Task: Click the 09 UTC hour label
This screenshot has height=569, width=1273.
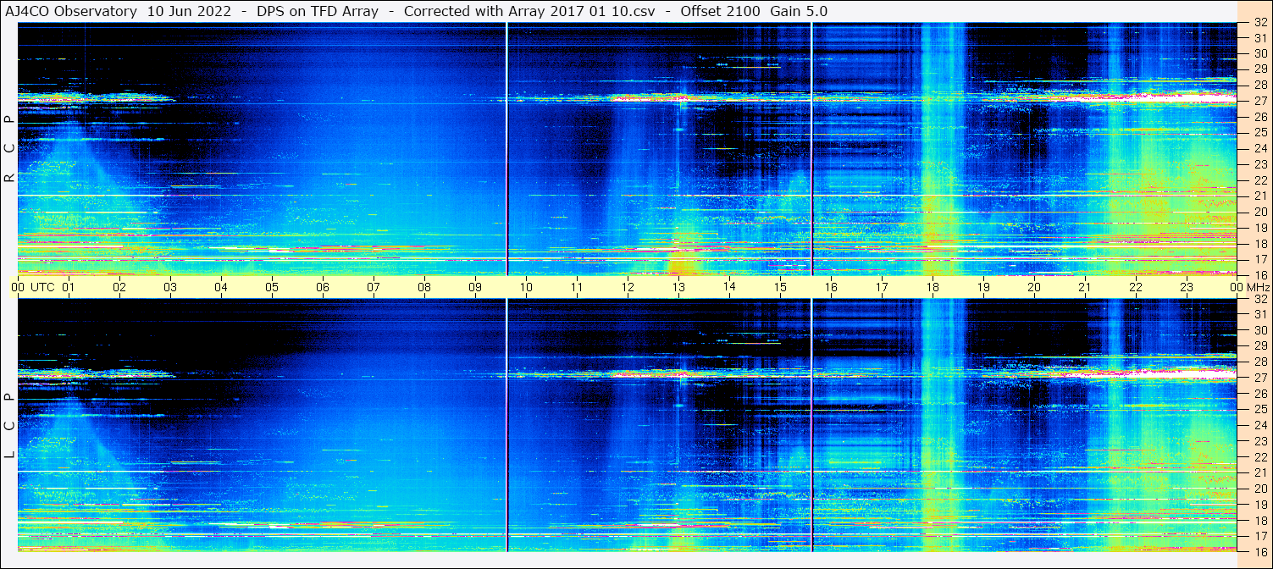Action: [x=475, y=287]
